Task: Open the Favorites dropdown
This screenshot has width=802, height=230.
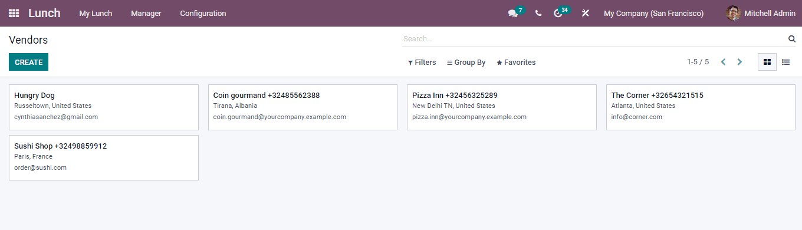Action: click(x=516, y=63)
